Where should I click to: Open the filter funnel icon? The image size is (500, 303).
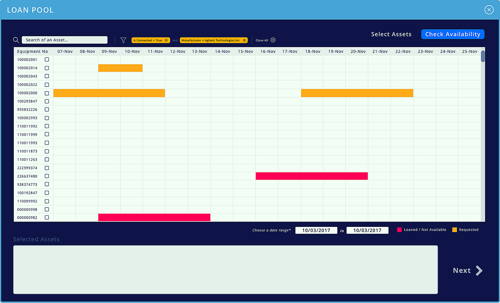123,40
